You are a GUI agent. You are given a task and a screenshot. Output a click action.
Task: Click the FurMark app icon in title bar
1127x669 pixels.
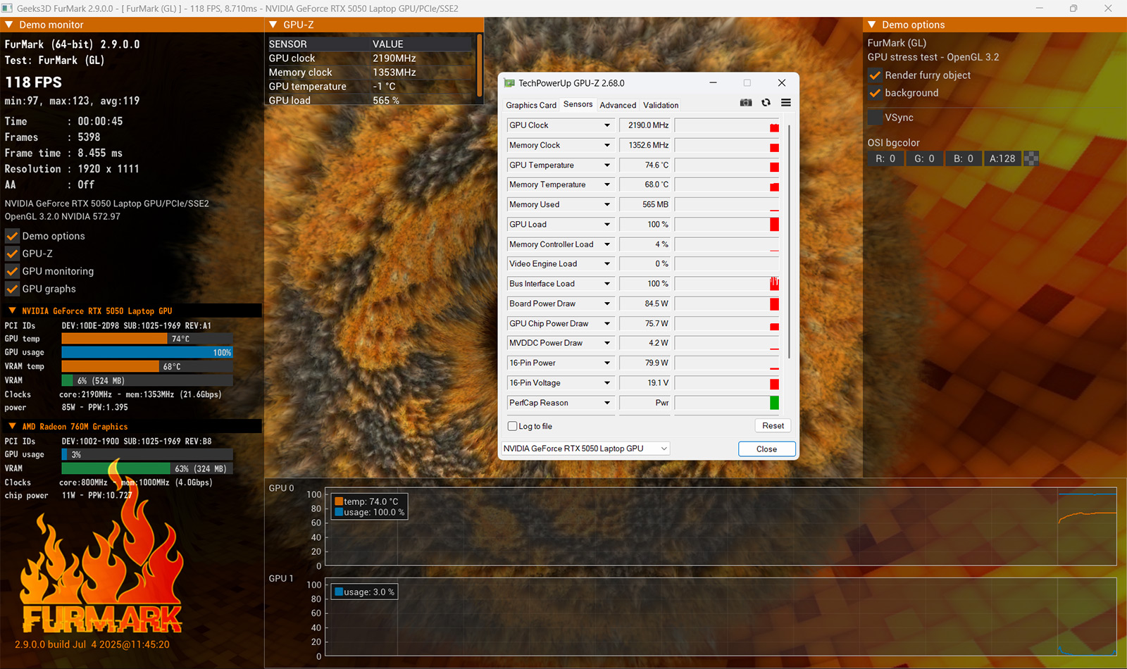[7, 8]
